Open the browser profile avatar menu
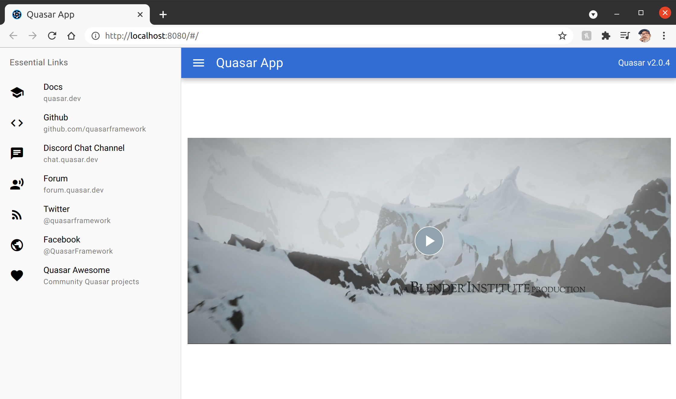This screenshot has height=399, width=676. coord(644,36)
